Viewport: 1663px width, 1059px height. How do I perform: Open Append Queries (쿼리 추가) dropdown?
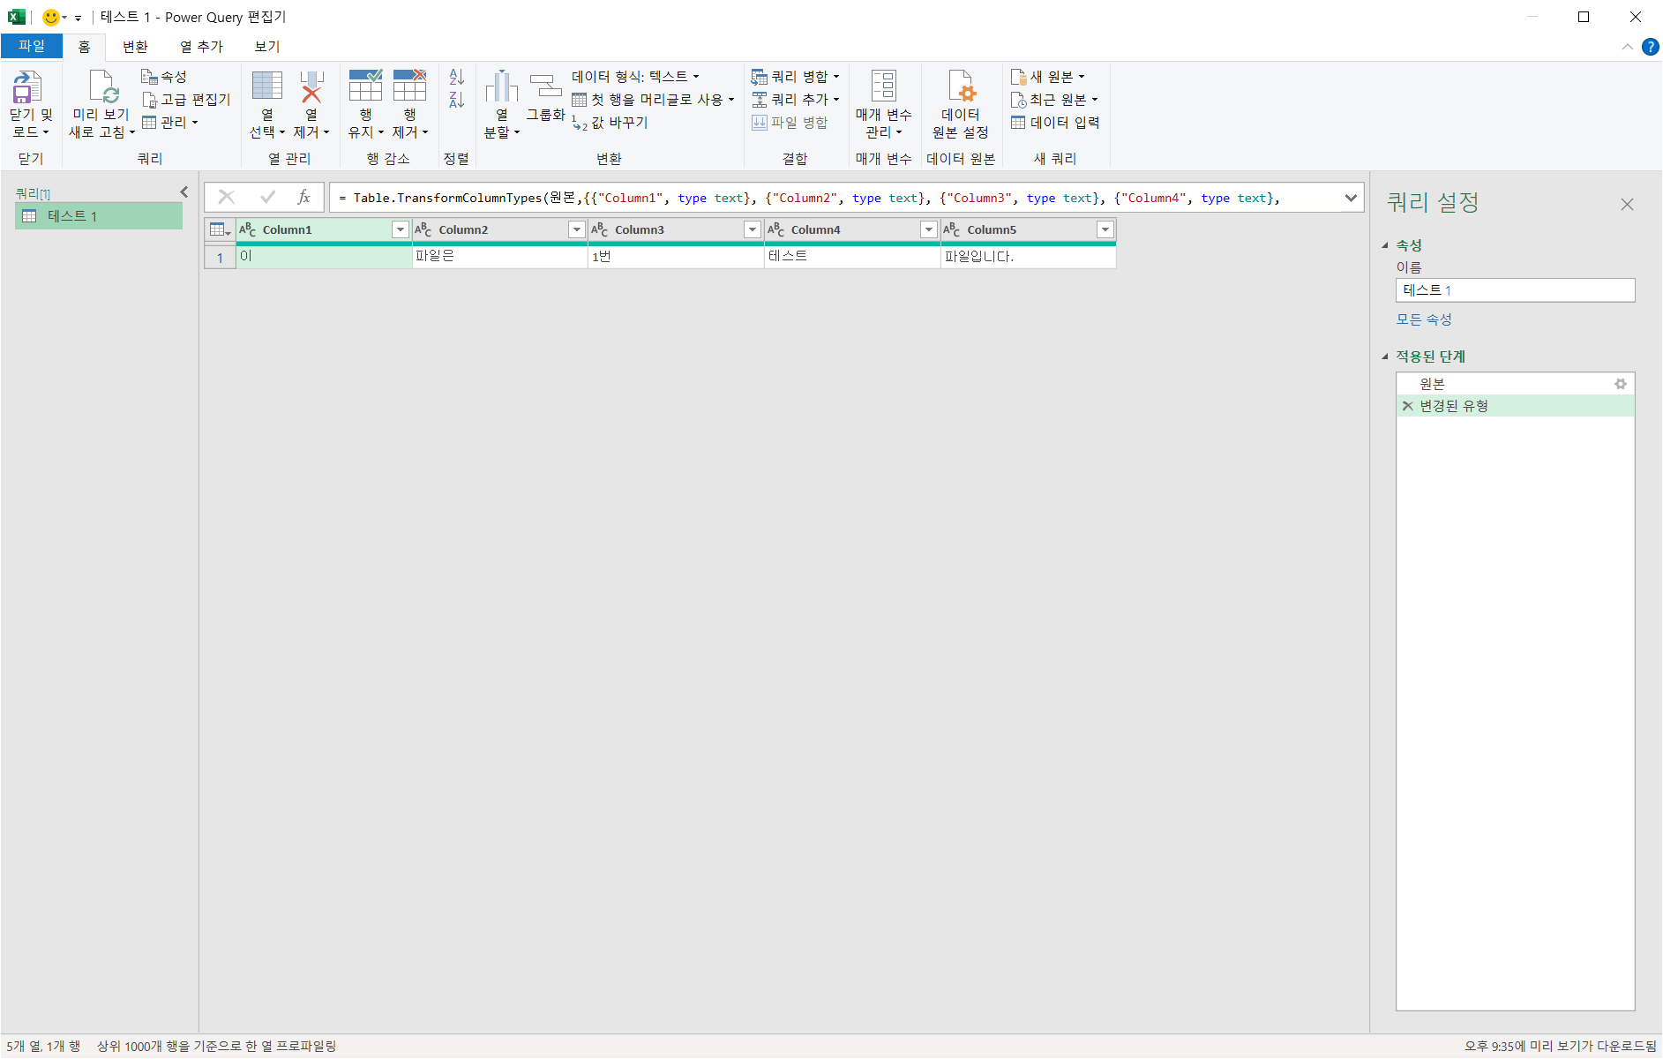(795, 100)
